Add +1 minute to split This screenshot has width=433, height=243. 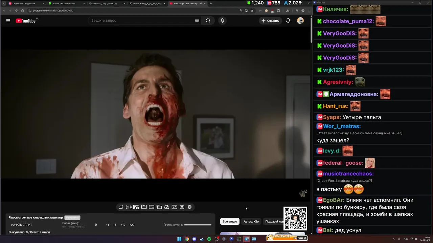[x=108, y=225]
